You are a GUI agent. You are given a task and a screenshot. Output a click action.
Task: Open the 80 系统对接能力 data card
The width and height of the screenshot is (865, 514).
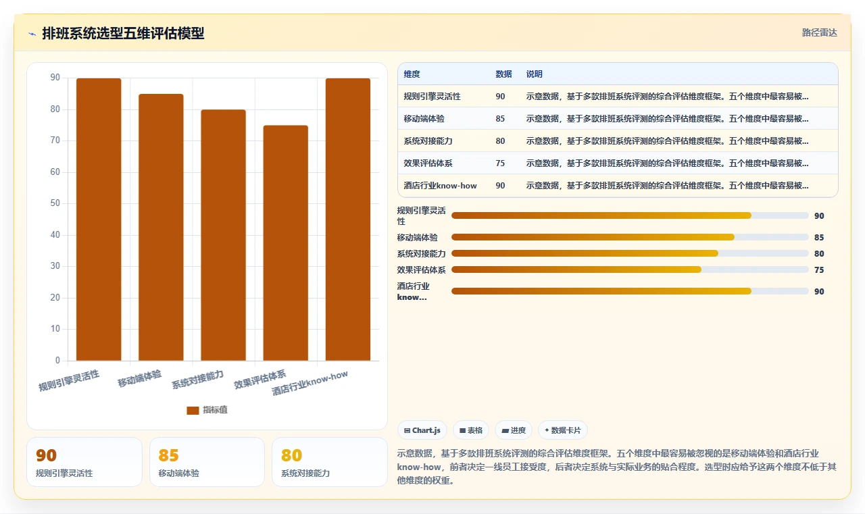coord(330,462)
